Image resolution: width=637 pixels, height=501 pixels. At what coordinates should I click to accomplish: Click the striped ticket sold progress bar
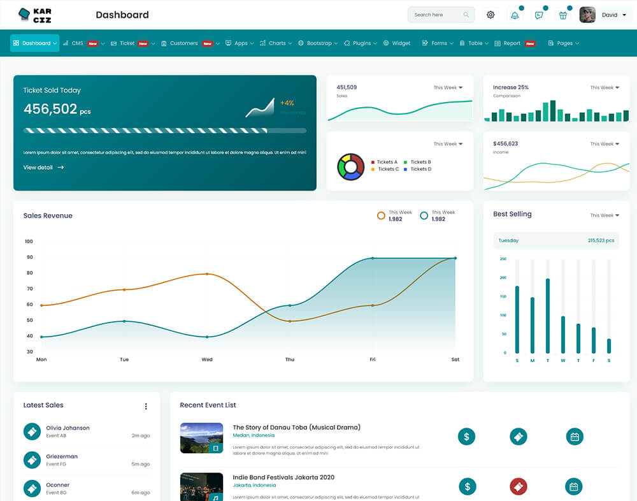coord(164,131)
